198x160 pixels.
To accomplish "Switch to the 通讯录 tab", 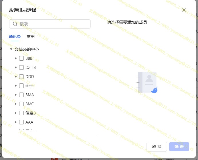I will [15, 36].
